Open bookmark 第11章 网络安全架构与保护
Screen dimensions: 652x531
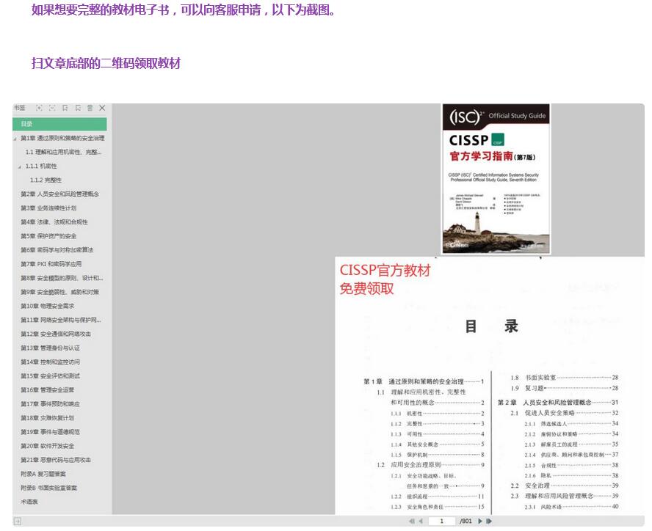tap(61, 320)
